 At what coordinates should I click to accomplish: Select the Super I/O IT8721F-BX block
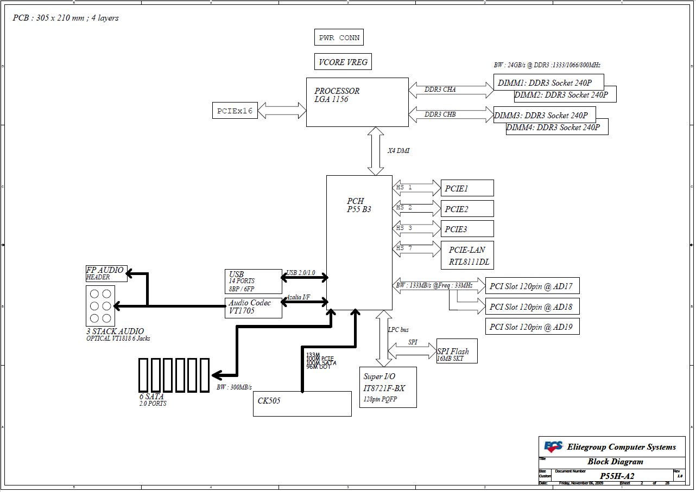click(388, 387)
